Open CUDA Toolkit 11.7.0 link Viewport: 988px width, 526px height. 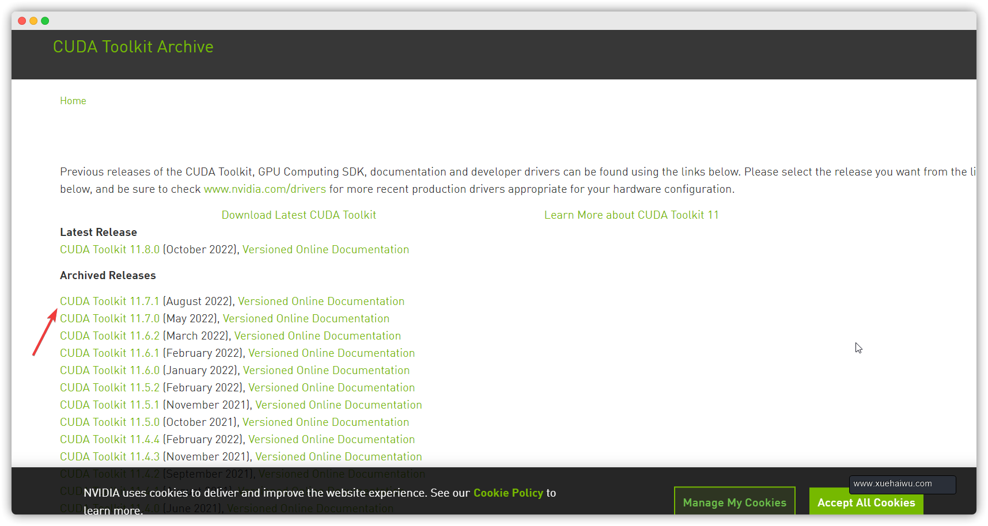(110, 319)
